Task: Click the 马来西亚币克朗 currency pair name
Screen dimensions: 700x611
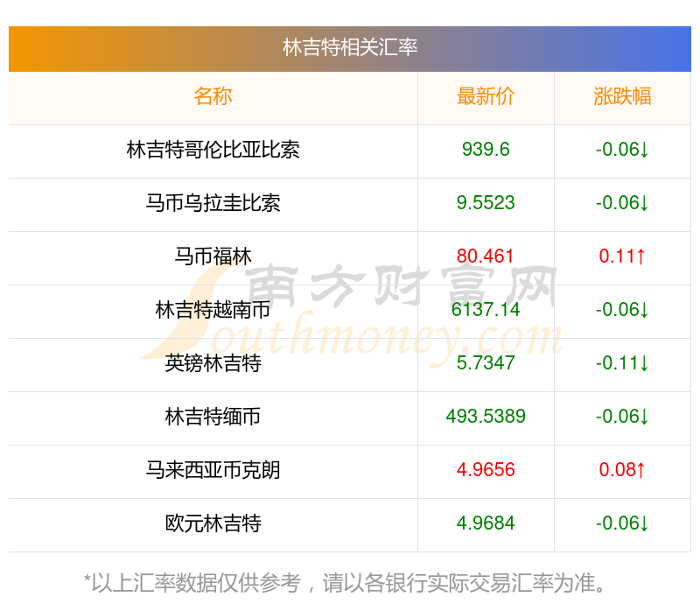Action: [213, 470]
